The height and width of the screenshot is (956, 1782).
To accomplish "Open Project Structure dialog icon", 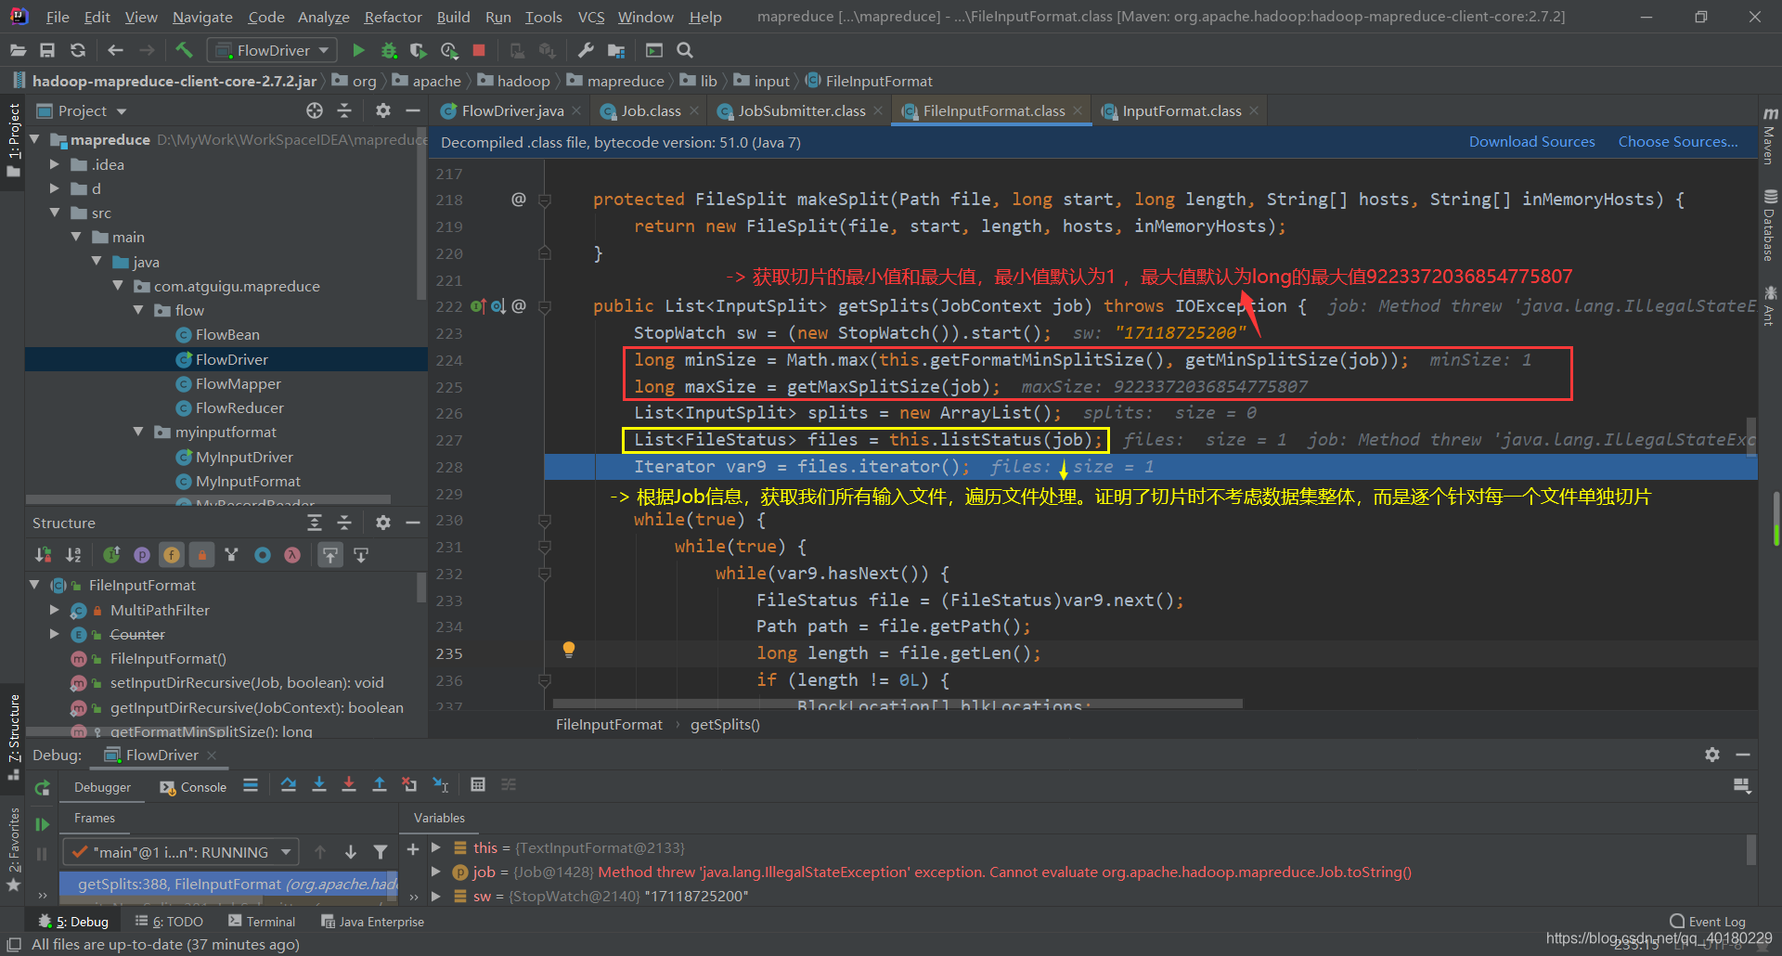I will [616, 50].
